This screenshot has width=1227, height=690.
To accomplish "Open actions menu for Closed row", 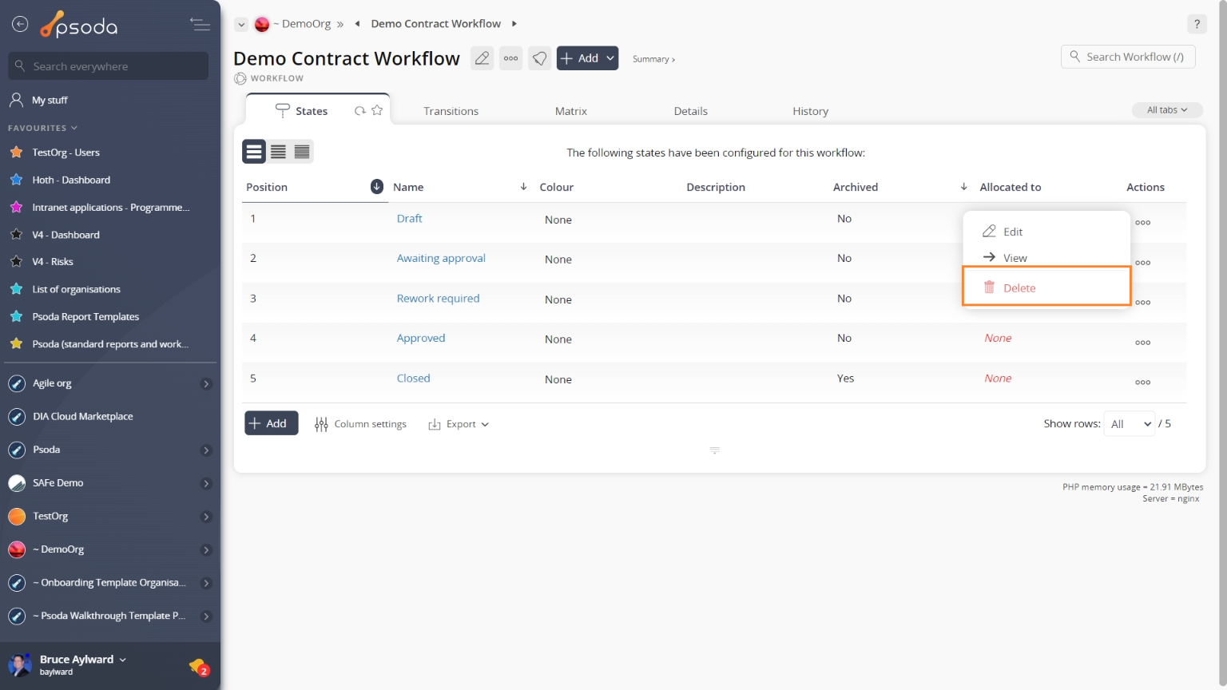I will point(1142,382).
